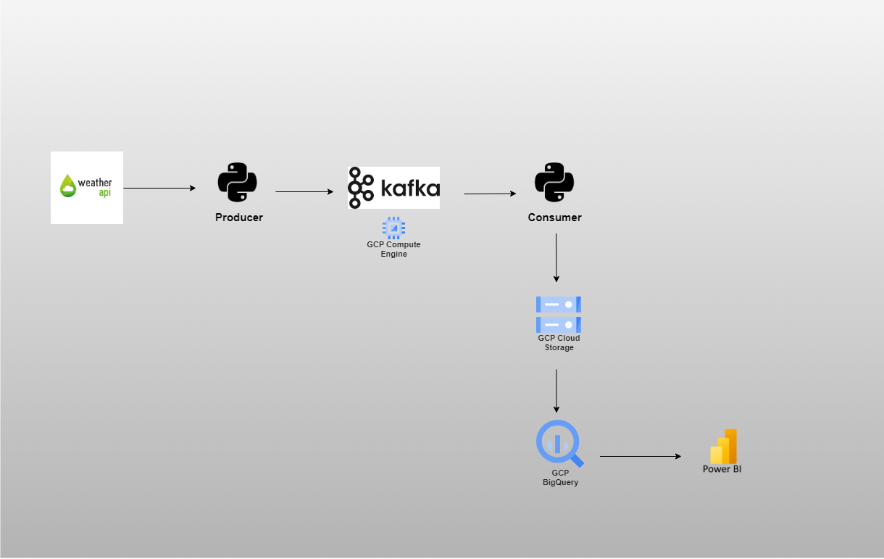Select the "GCP Cloud Storage" text
884x559 pixels.
click(x=559, y=343)
